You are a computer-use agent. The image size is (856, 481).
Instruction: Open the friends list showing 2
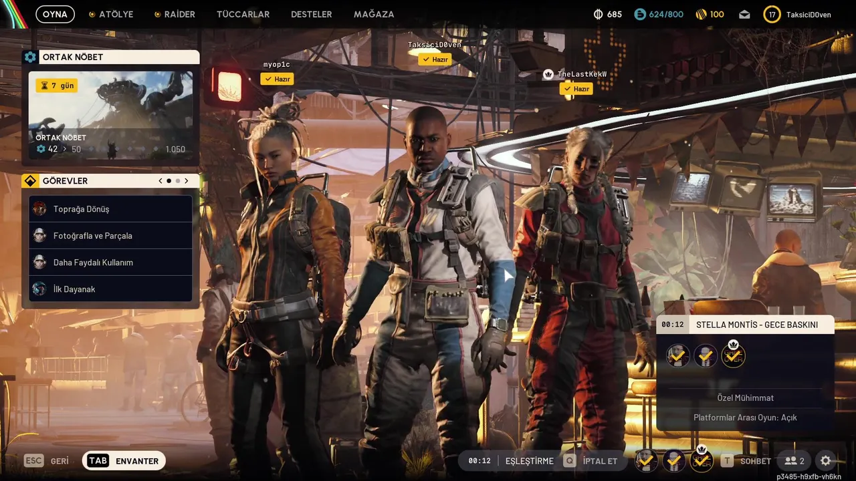(794, 461)
